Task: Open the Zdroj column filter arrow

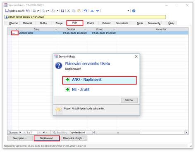Action: (x=56, y=30)
